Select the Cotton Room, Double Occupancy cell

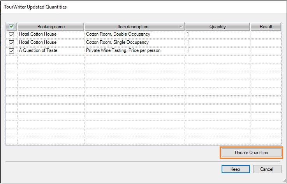pyautogui.click(x=134, y=34)
